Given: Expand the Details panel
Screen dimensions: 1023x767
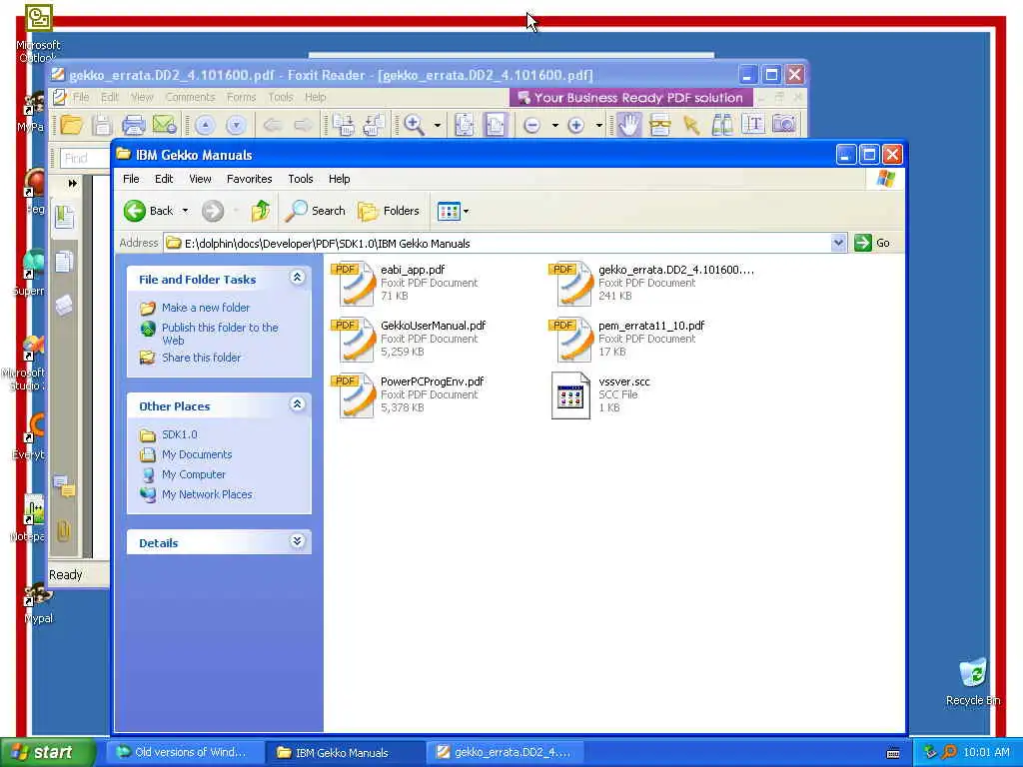Looking at the screenshot, I should point(297,540).
